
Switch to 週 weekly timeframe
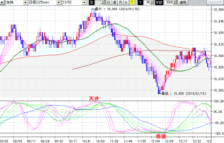coord(114,3)
